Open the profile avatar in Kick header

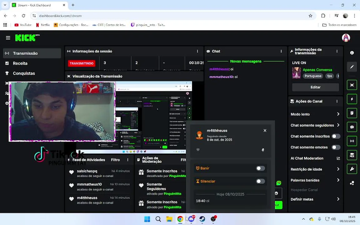tap(346, 37)
